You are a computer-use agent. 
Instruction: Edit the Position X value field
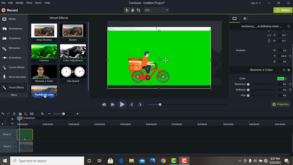pos(282,50)
